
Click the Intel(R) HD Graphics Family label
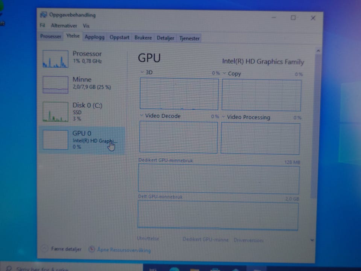pos(263,61)
